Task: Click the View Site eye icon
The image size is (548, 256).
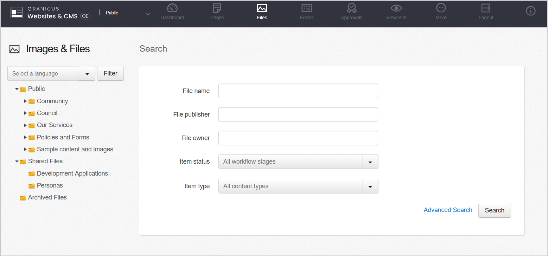Action: [396, 8]
